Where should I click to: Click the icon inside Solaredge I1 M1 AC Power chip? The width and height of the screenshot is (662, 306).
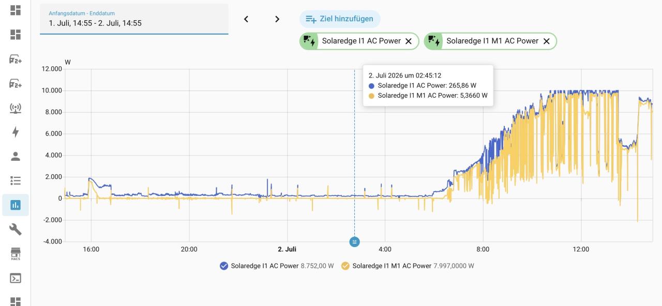tap(434, 41)
